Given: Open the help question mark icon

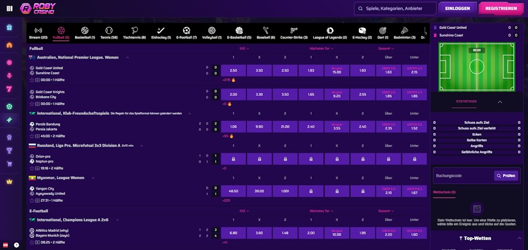Looking at the screenshot, I should (16, 245).
